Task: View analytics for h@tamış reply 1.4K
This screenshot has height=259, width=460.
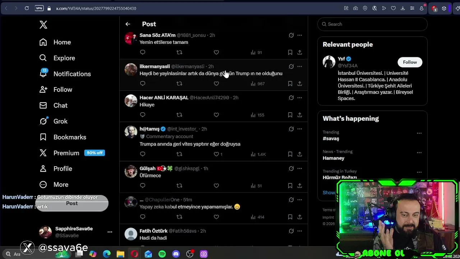Action: click(x=258, y=154)
